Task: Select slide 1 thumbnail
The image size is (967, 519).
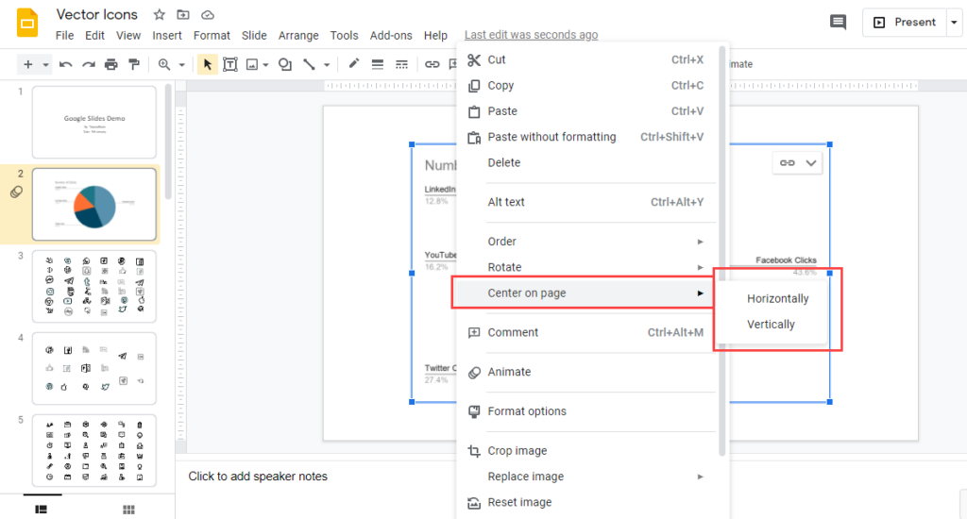Action: click(x=94, y=122)
